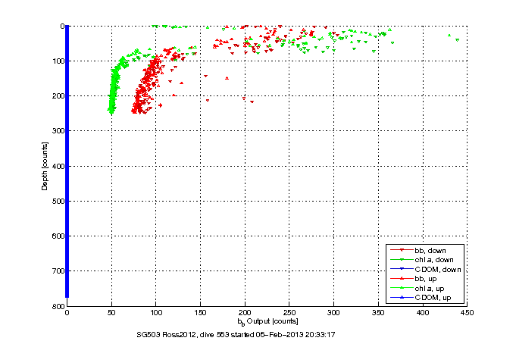Click the green line marker beside 'chl a, down'
The image size is (516, 344).
click(402, 260)
